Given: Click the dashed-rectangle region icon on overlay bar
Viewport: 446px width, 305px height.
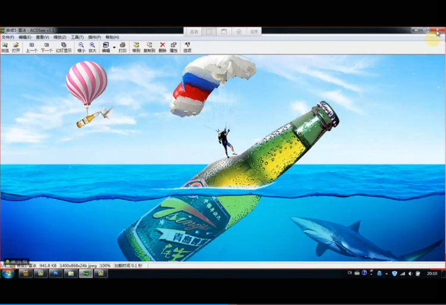Looking at the screenshot, I should (209, 32).
